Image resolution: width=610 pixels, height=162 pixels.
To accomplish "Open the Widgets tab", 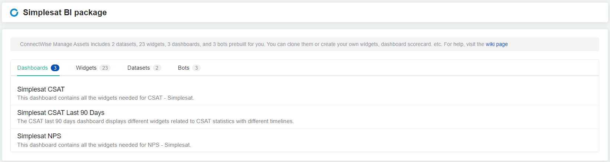I will pos(86,68).
